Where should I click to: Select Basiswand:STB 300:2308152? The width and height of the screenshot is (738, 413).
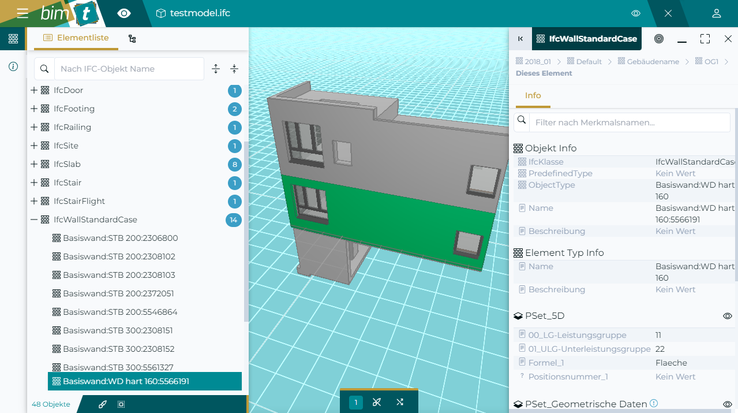(118, 349)
